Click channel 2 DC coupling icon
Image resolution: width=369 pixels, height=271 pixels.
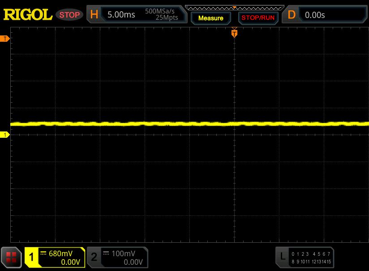(x=106, y=254)
